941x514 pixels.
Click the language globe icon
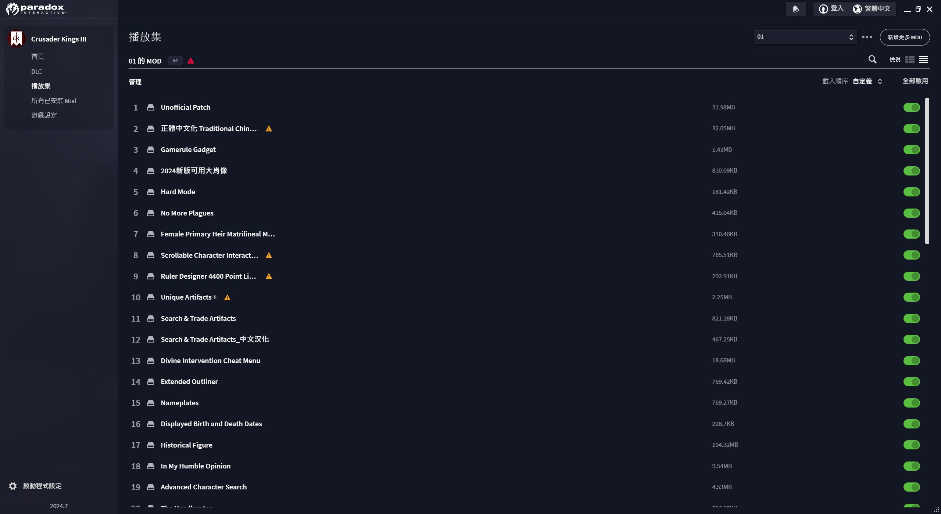857,9
